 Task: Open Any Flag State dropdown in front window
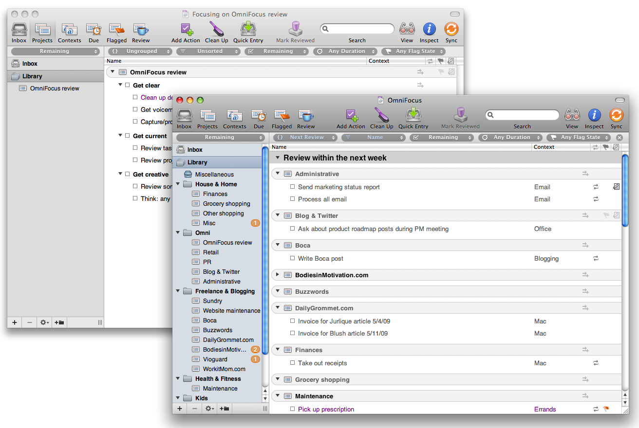(578, 138)
